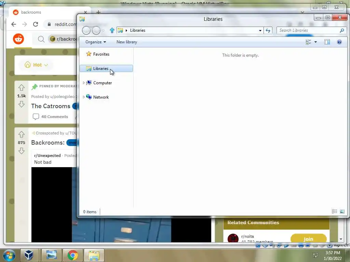Select Computer in the navigation pane
Viewport: 350px width, 262px height.
103,83
